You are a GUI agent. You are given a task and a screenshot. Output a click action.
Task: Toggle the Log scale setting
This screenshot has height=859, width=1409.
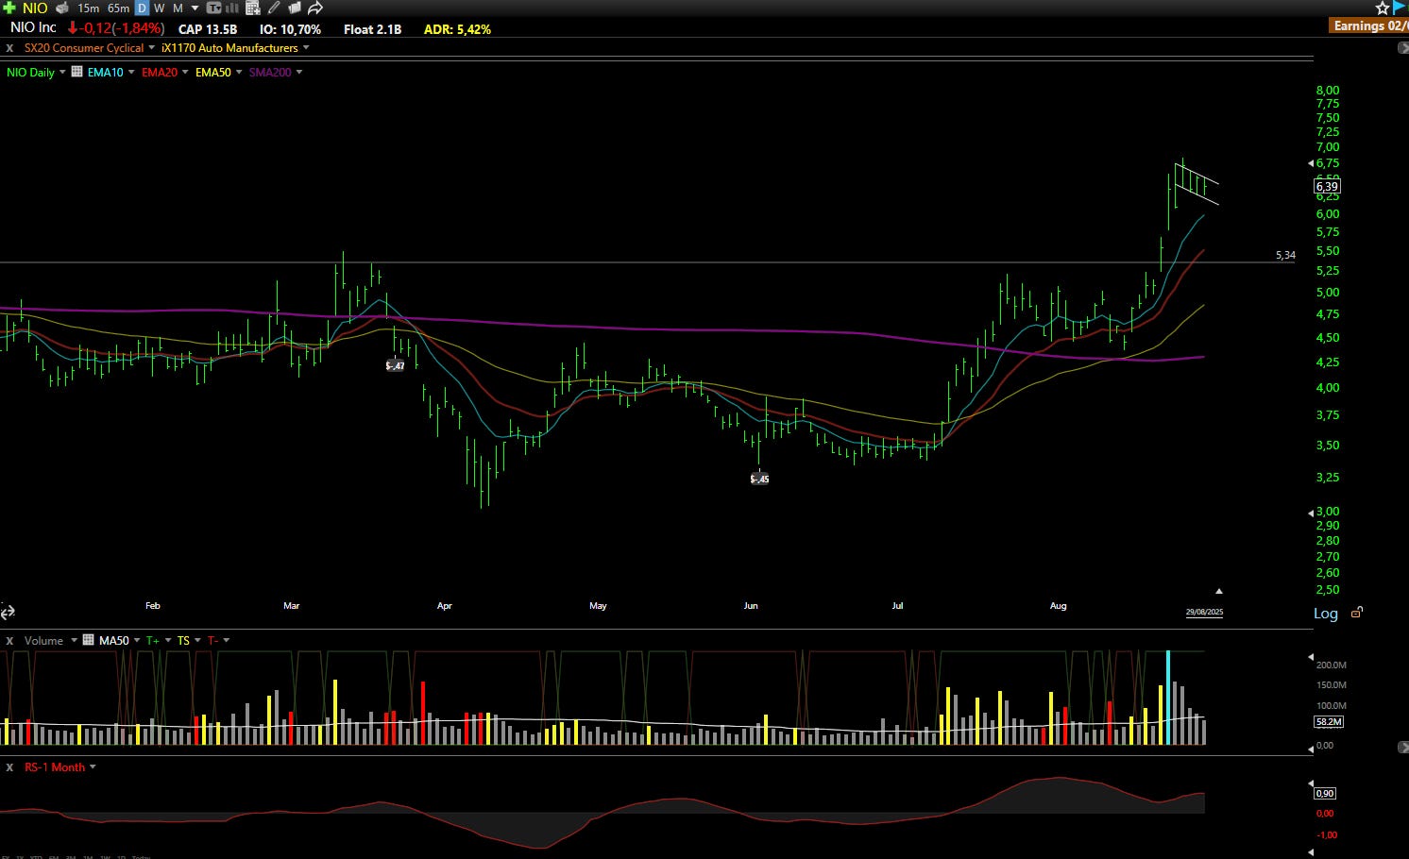(x=1326, y=614)
